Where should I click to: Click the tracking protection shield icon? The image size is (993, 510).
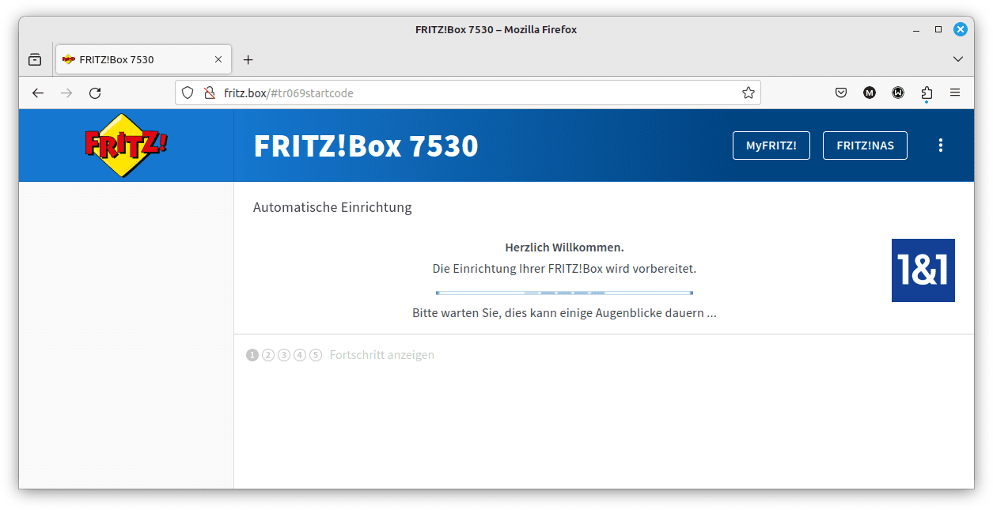[188, 93]
